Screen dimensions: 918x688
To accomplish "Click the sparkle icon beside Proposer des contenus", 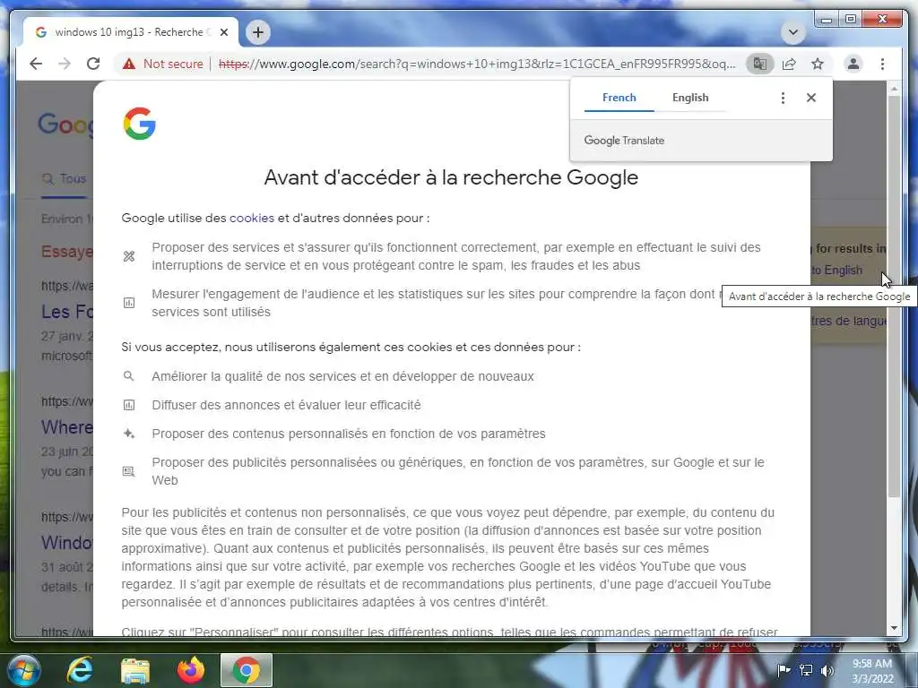I will click(x=129, y=434).
